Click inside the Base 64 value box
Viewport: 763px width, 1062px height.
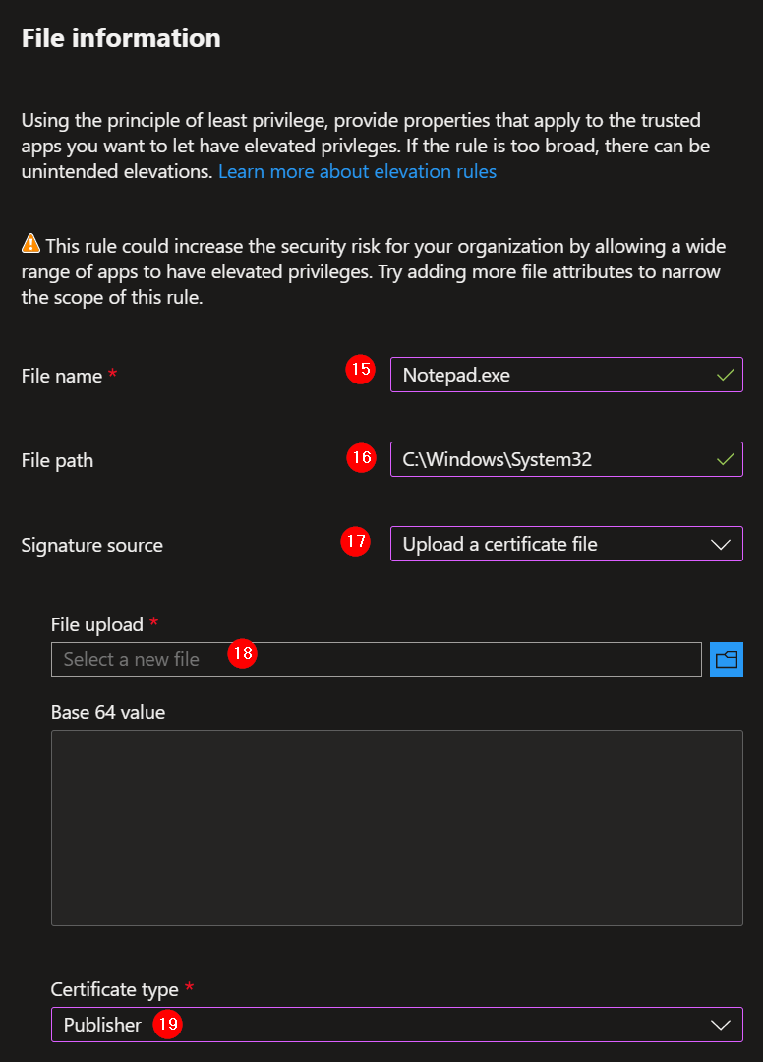396,826
